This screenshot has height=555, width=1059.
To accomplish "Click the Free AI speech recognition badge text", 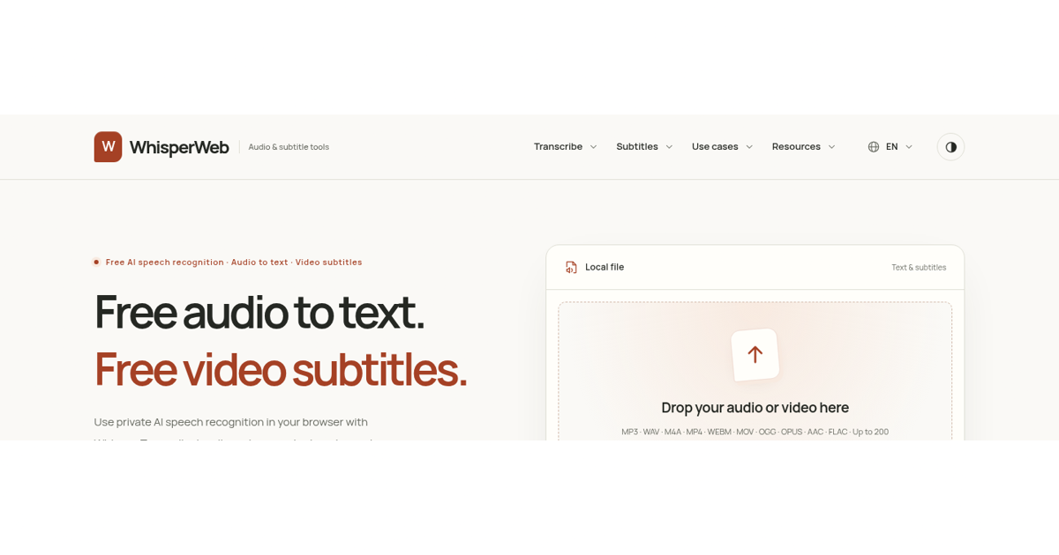I will [234, 263].
